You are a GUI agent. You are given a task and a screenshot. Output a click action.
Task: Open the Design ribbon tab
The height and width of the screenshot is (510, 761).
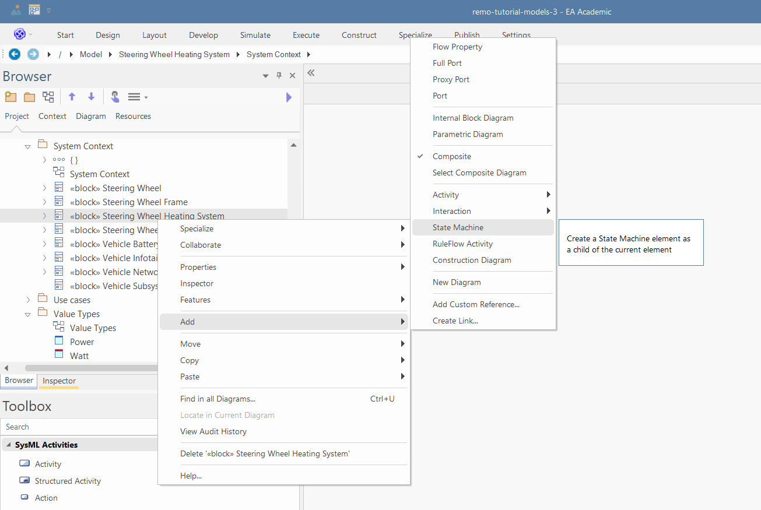click(x=108, y=35)
